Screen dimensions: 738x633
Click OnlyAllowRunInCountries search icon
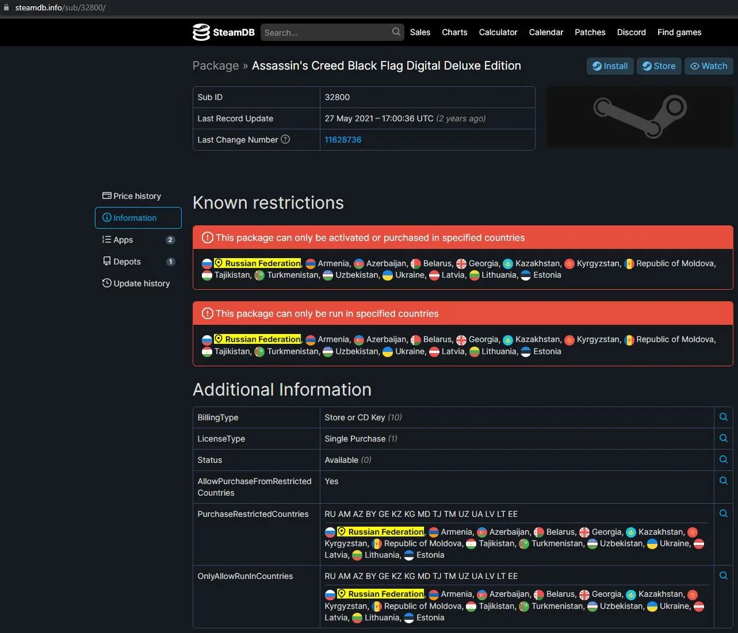(x=724, y=576)
